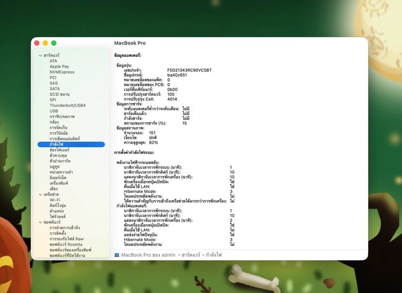This screenshot has height=293, width=402.
Task: Open Thunderbolt/USB4 entry
Action: click(x=68, y=106)
